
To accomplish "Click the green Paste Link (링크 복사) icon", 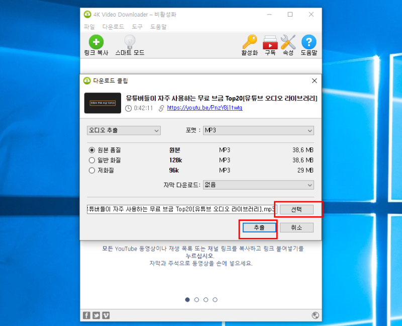I will pos(96,42).
